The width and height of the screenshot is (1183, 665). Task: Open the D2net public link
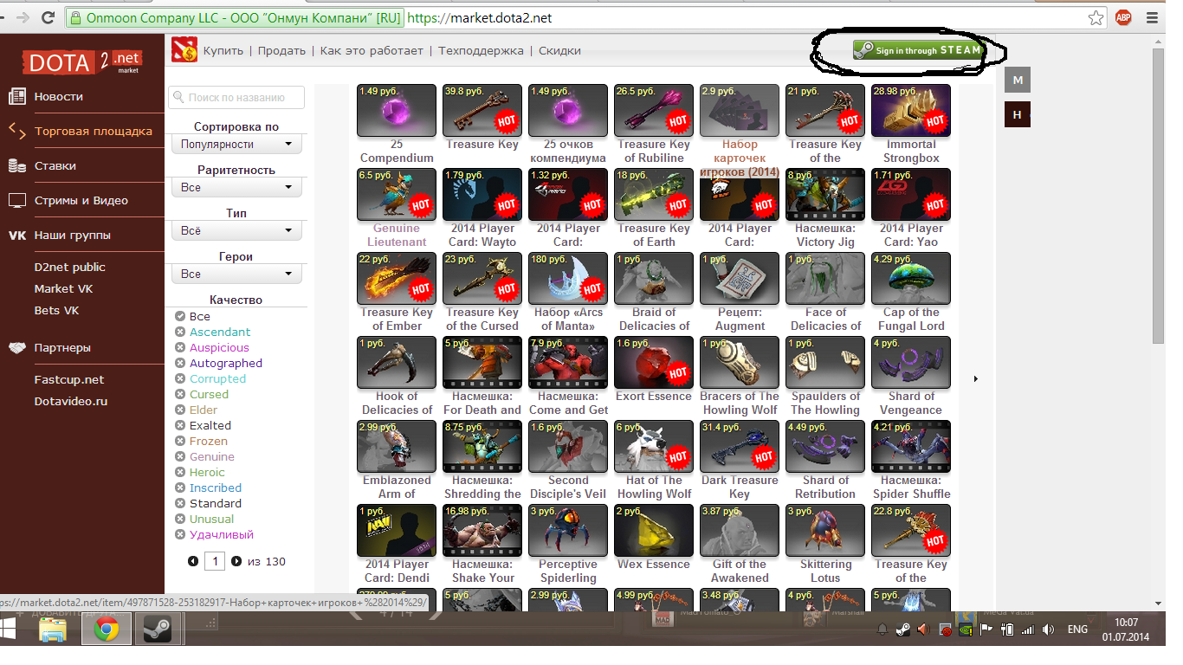point(69,267)
